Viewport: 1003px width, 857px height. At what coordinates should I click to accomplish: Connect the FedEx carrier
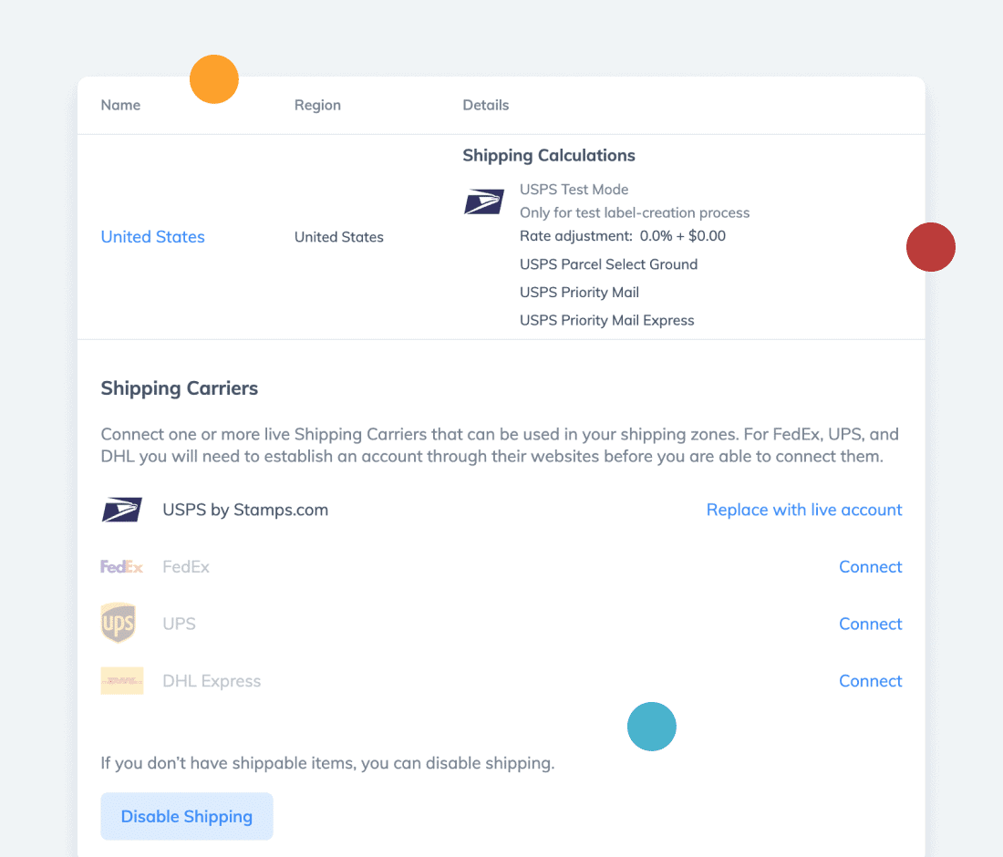(870, 567)
